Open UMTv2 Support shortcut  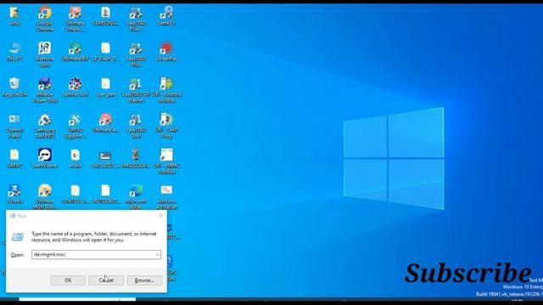click(76, 126)
